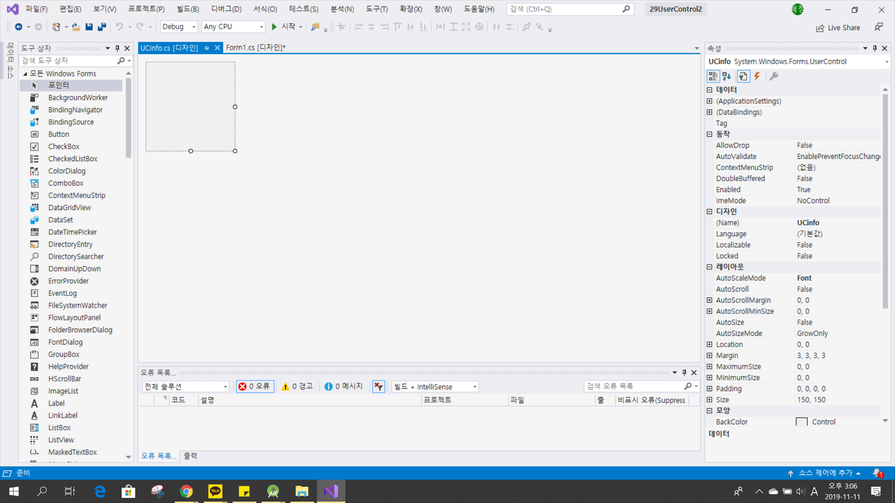Open KakaoTalk from the taskbar
895x503 pixels.
[215, 491]
